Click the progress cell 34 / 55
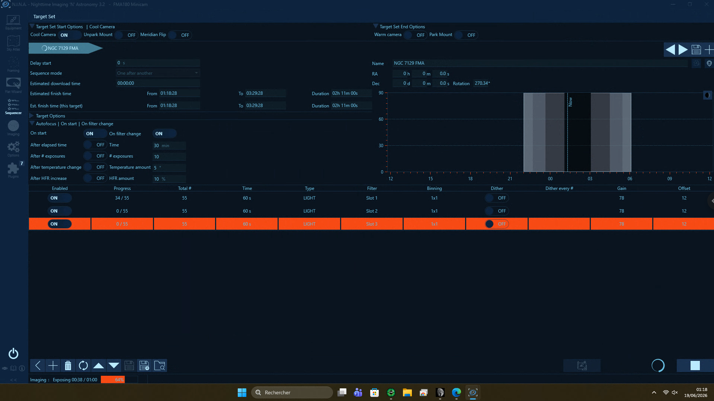The image size is (714, 401). click(x=122, y=198)
